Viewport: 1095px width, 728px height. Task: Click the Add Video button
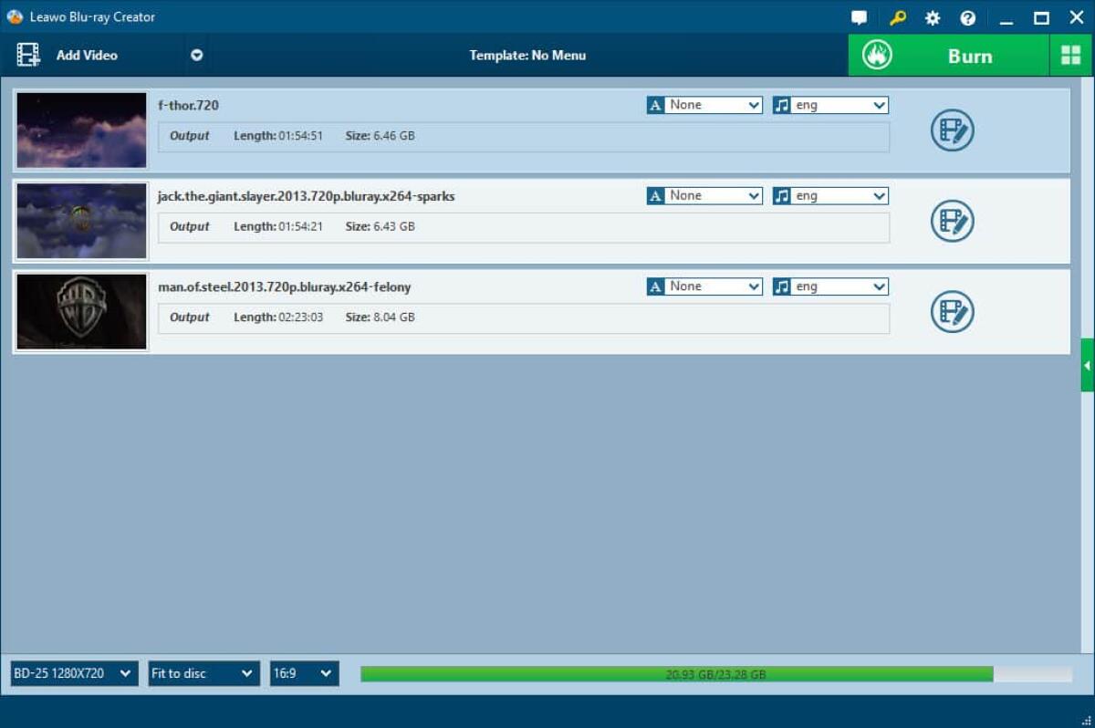click(x=73, y=55)
